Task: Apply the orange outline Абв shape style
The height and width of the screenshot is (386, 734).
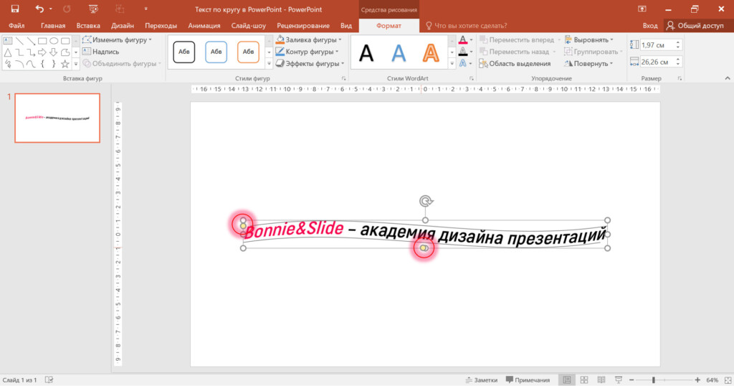Action: click(x=248, y=52)
